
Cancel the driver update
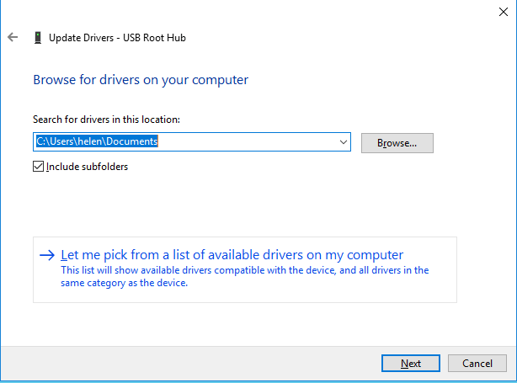pyautogui.click(x=477, y=364)
